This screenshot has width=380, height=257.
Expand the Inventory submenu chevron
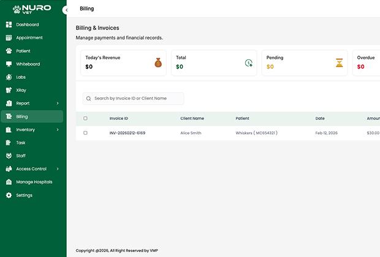(58, 130)
